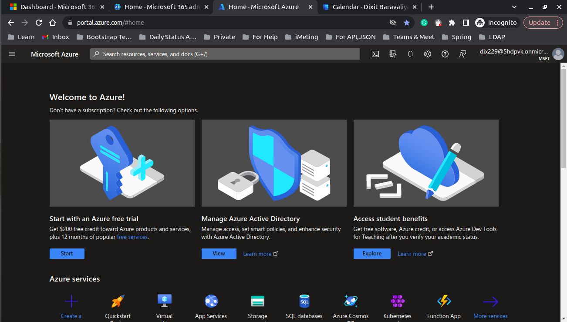Open Learn more for Azure Active Directory

260,254
